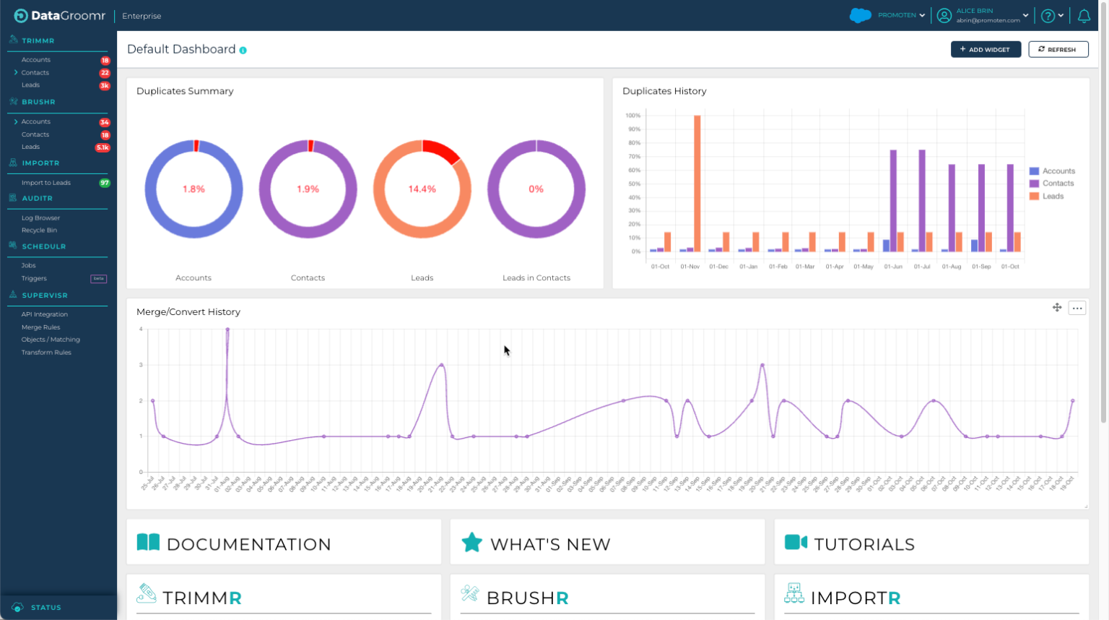Click the move handle on Merge/Convert History
This screenshot has height=620, width=1109.
[x=1057, y=308]
